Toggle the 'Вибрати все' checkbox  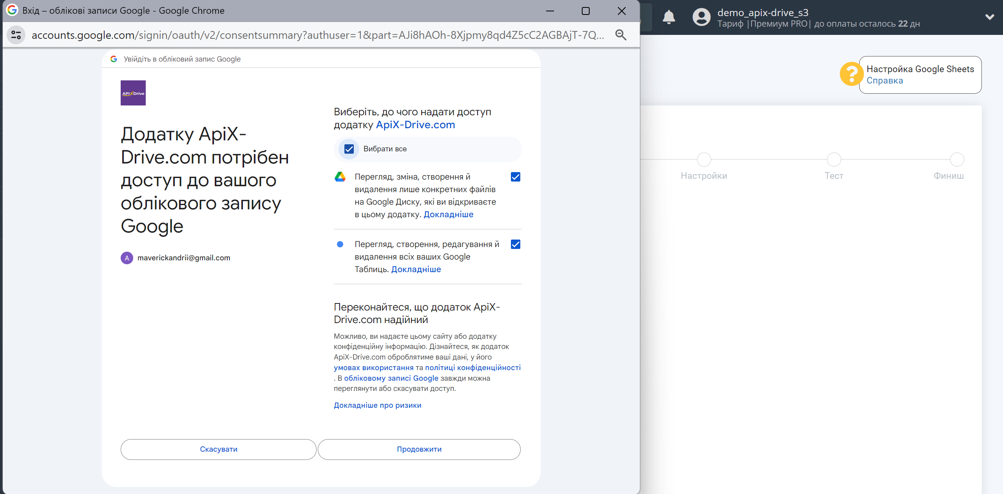(349, 149)
